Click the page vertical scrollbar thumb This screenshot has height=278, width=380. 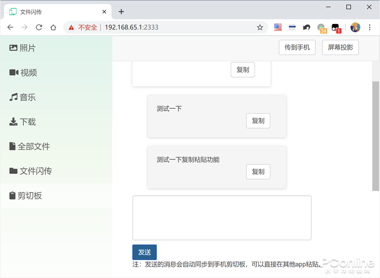[x=376, y=136]
